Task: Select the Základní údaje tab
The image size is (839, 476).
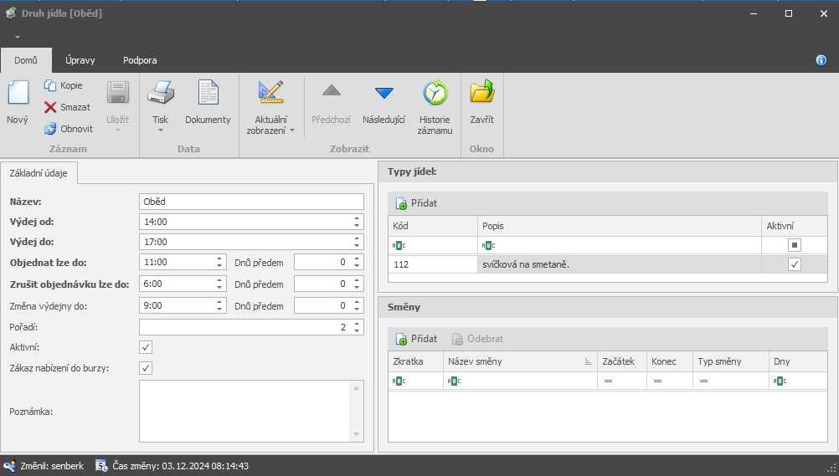Action: [x=39, y=173]
